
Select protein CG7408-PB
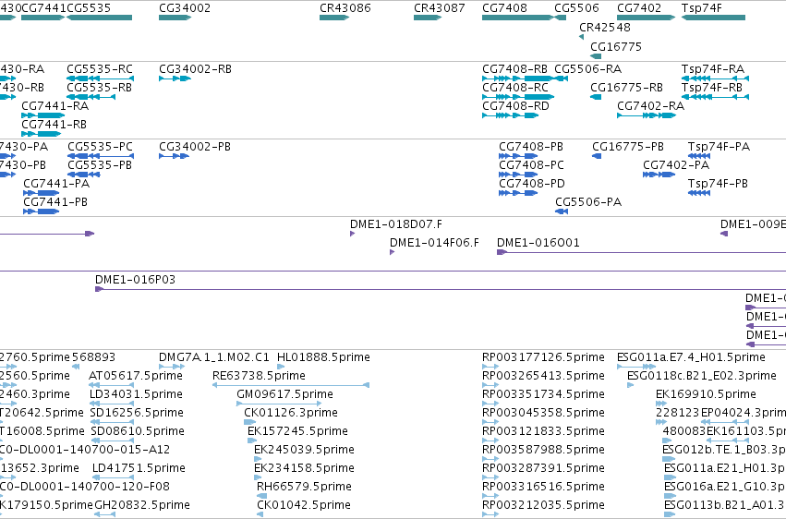coord(518,156)
